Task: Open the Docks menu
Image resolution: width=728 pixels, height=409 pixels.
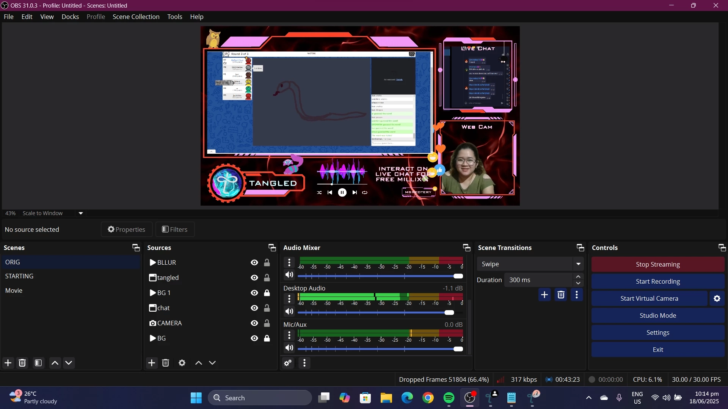Action: [x=70, y=17]
